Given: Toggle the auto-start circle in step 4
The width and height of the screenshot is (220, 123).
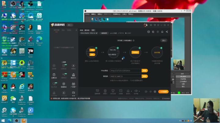Looking at the screenshot, I should (x=157, y=52).
